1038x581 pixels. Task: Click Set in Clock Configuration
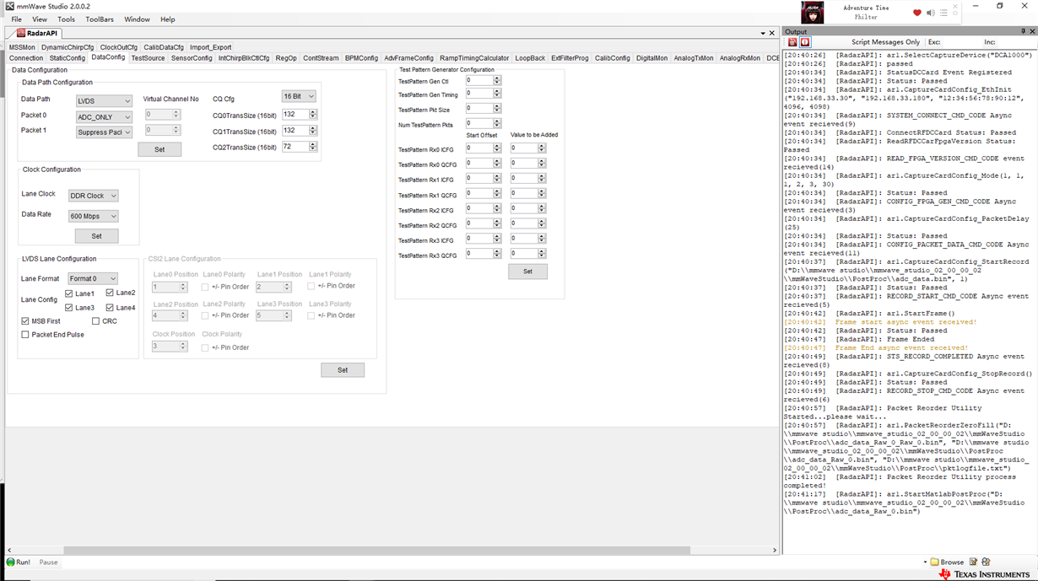tap(96, 236)
